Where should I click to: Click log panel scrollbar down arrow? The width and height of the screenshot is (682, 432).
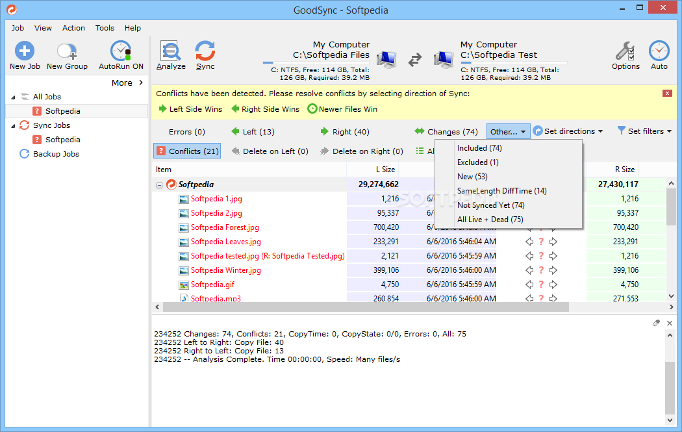(x=670, y=420)
